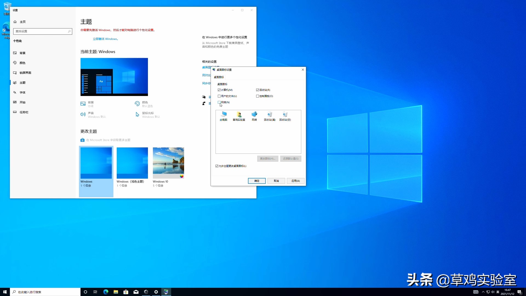526x296 pixels.
Task: Enable the 网络(N) desktop icon checkbox
Action: [219, 102]
